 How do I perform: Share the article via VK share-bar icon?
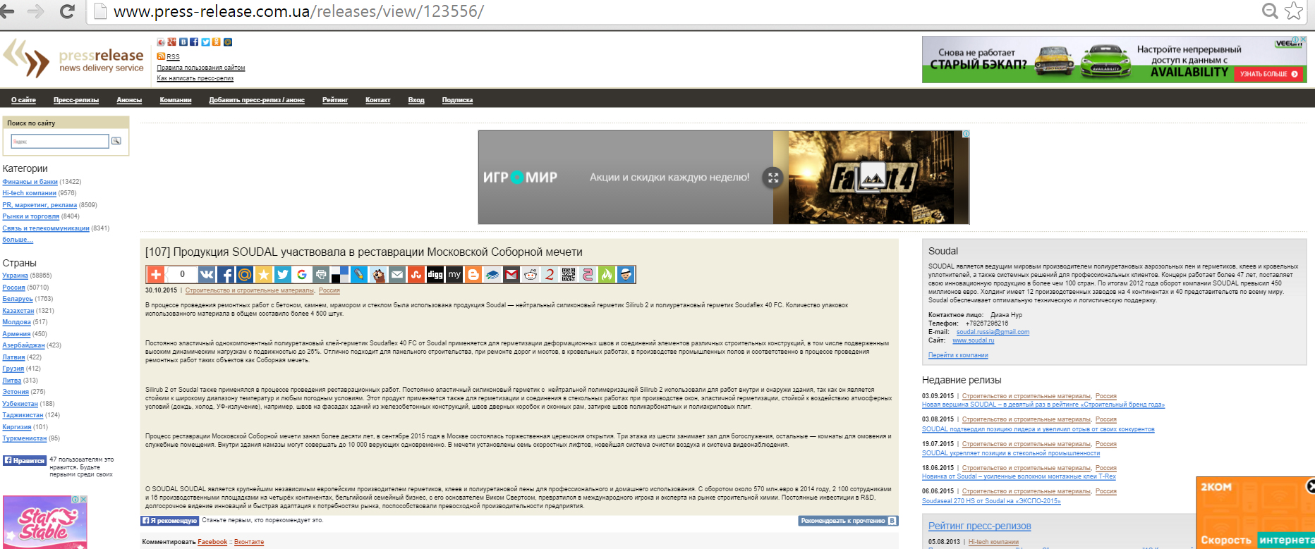tap(207, 274)
